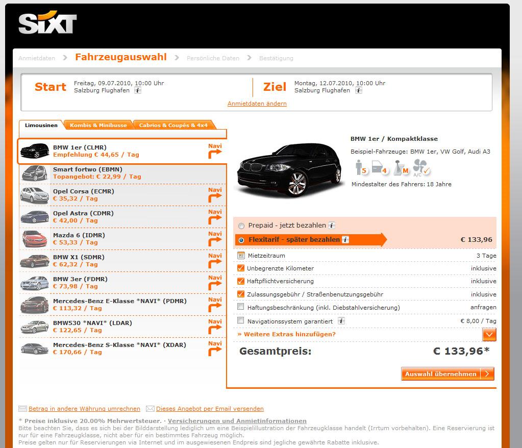
Task: Expand Weitere Extras hinzufügen
Action: 287,334
